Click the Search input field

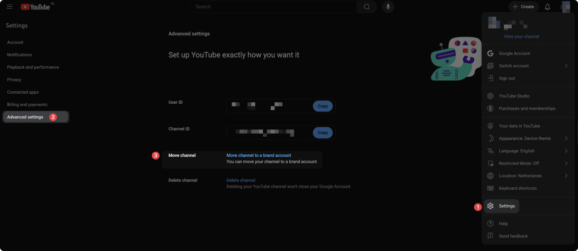click(274, 7)
